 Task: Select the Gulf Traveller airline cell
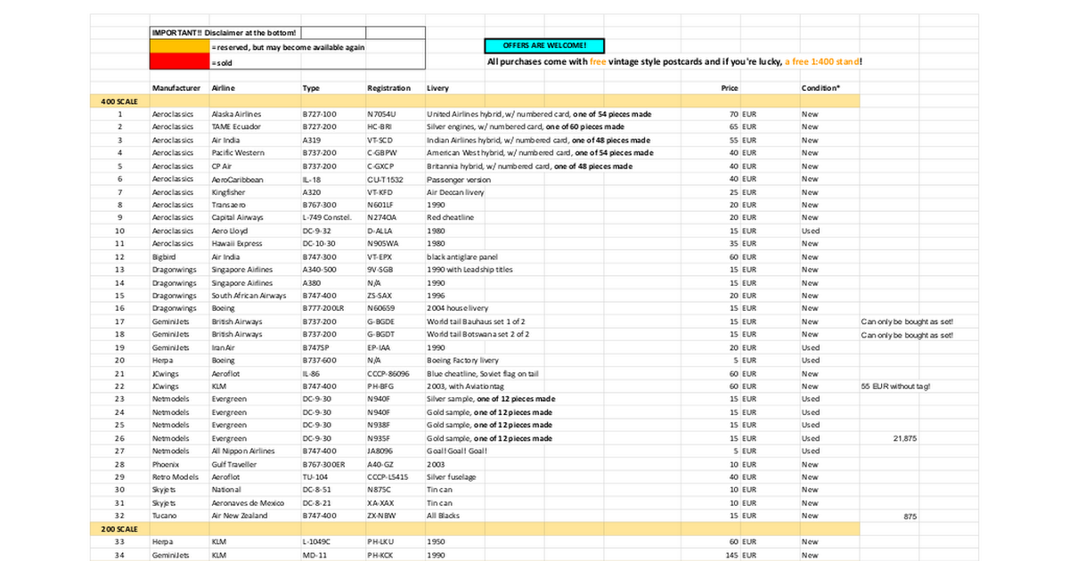click(233, 464)
